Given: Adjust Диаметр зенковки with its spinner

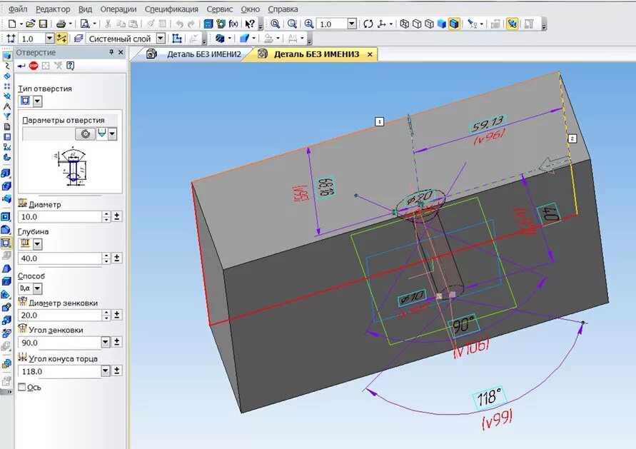Looking at the screenshot, I should 106,315.
